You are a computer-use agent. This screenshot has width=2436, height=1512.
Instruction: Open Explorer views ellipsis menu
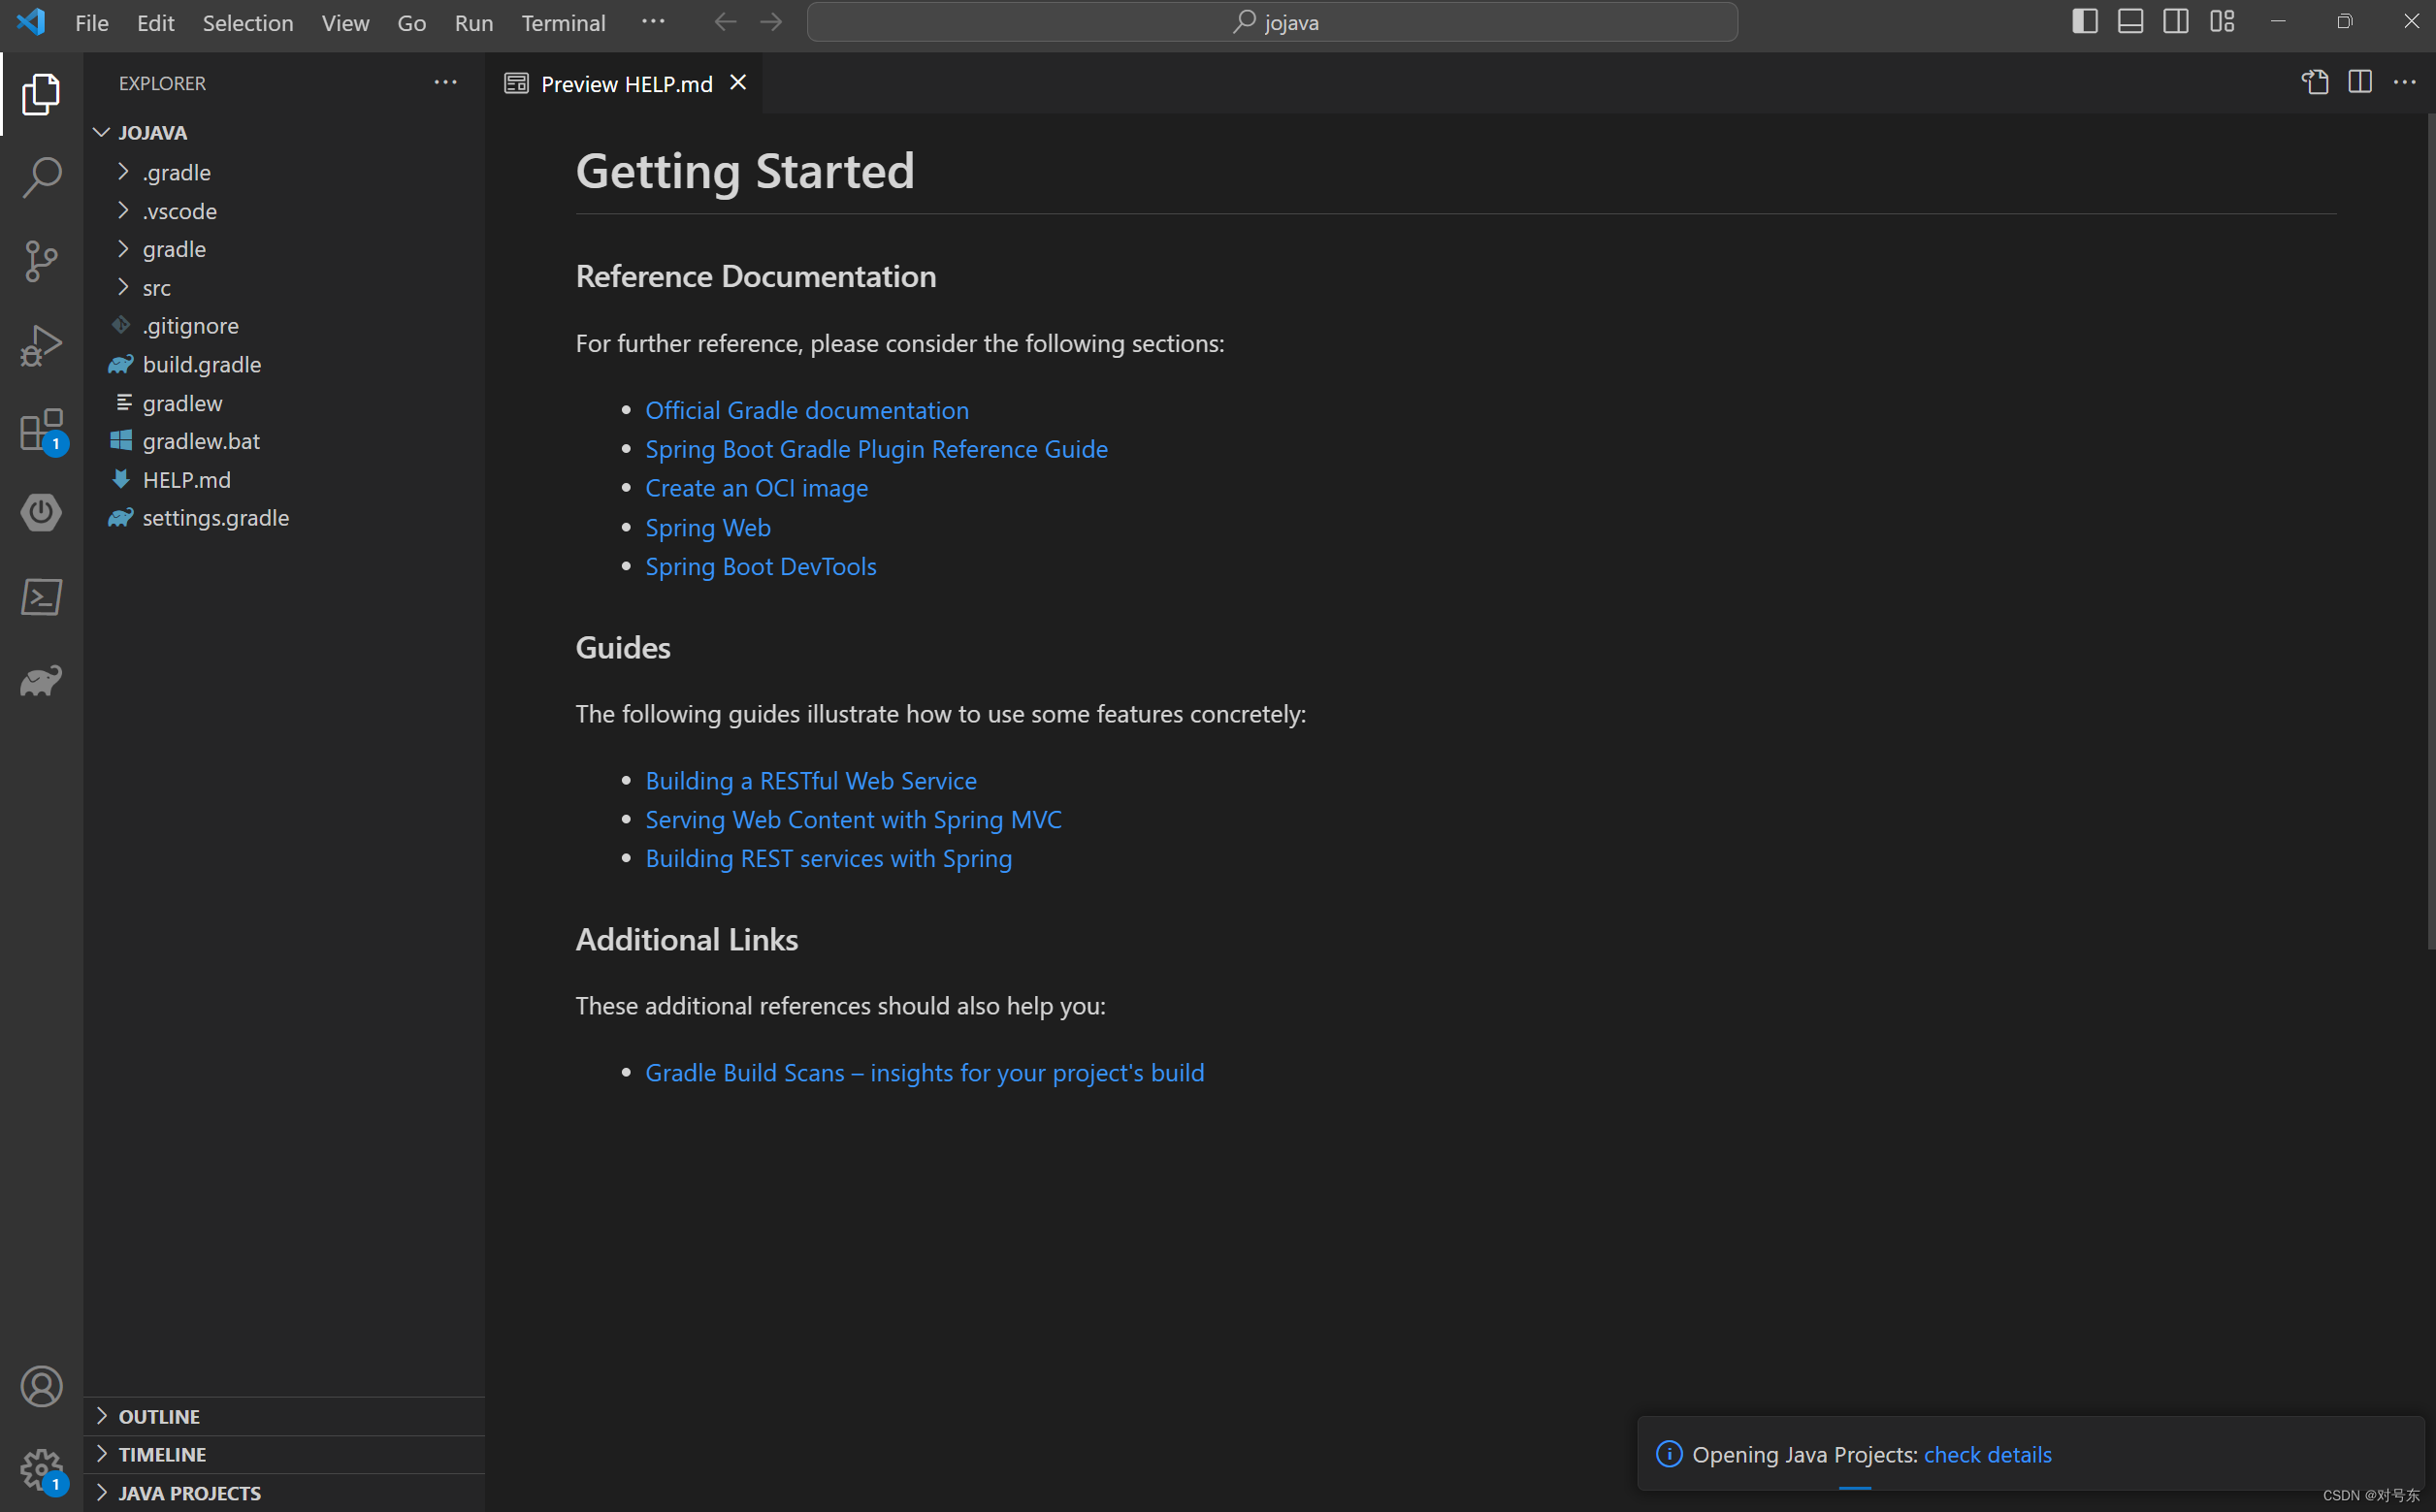tap(445, 83)
